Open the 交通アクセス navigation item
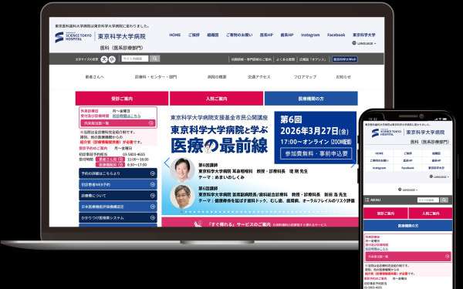Screen dimensions: 463x289 tap(259, 76)
